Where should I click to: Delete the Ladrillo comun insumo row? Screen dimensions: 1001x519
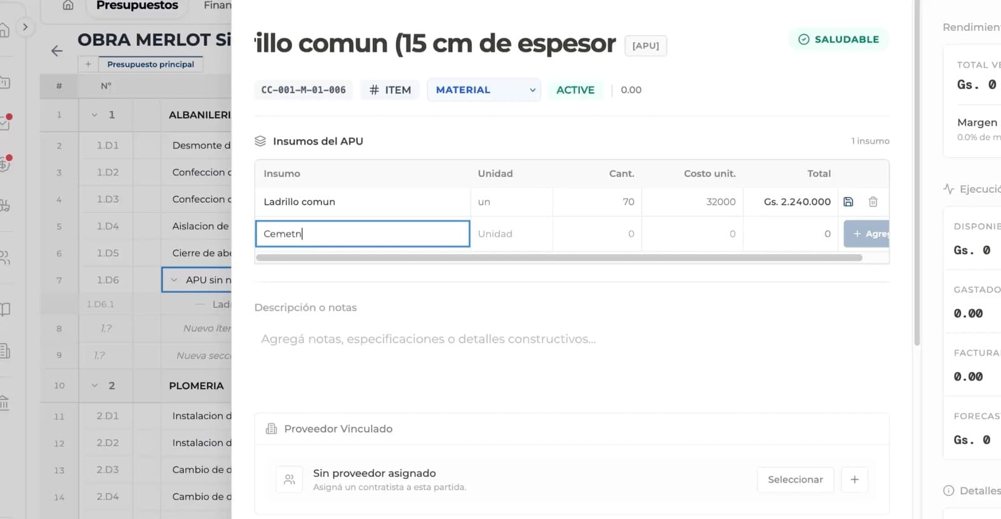tap(873, 202)
